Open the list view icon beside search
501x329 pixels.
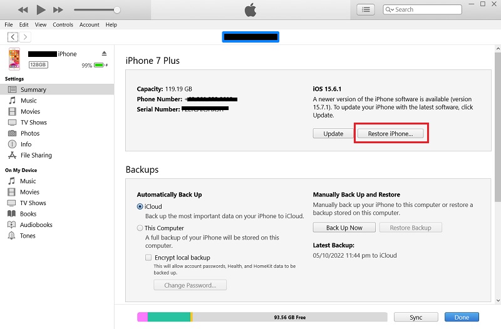(x=366, y=9)
